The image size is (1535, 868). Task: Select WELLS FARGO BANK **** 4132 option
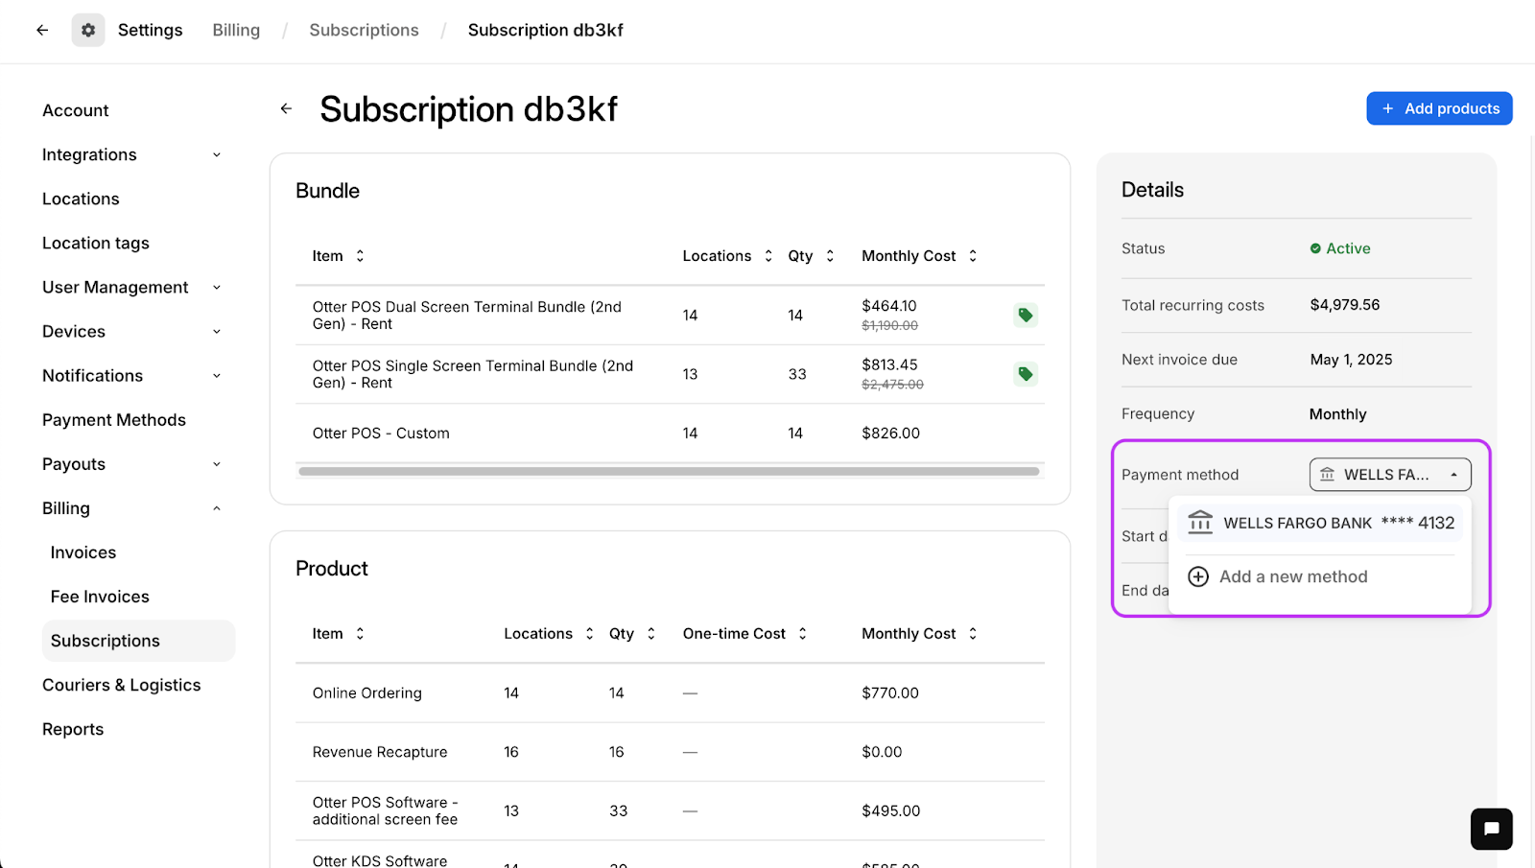[x=1321, y=523]
